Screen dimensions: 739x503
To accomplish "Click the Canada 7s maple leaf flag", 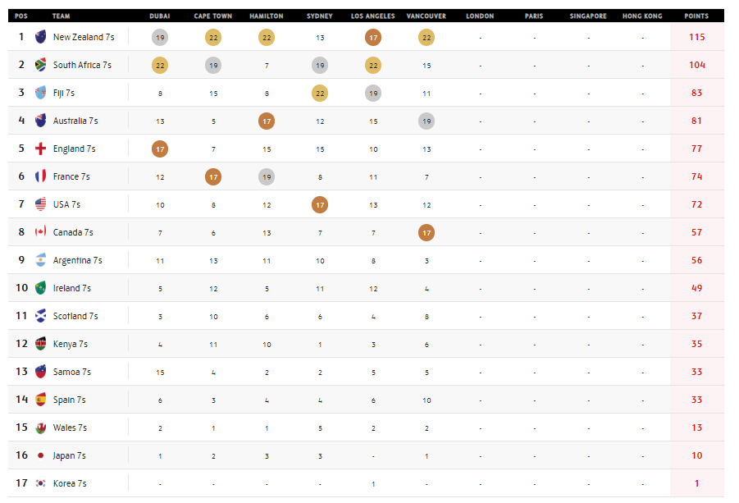I will click(x=41, y=232).
